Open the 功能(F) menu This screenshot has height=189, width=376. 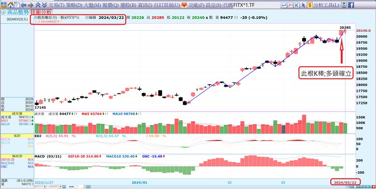[196, 5]
